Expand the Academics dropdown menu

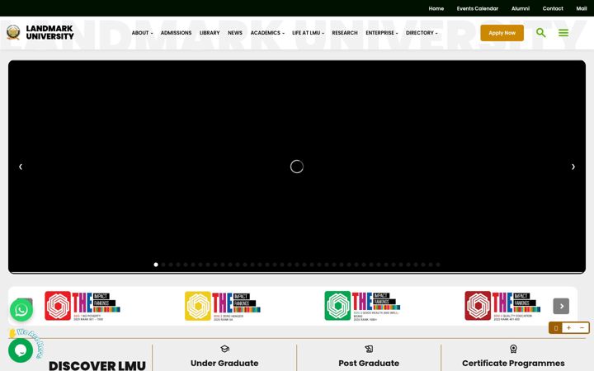(x=267, y=33)
